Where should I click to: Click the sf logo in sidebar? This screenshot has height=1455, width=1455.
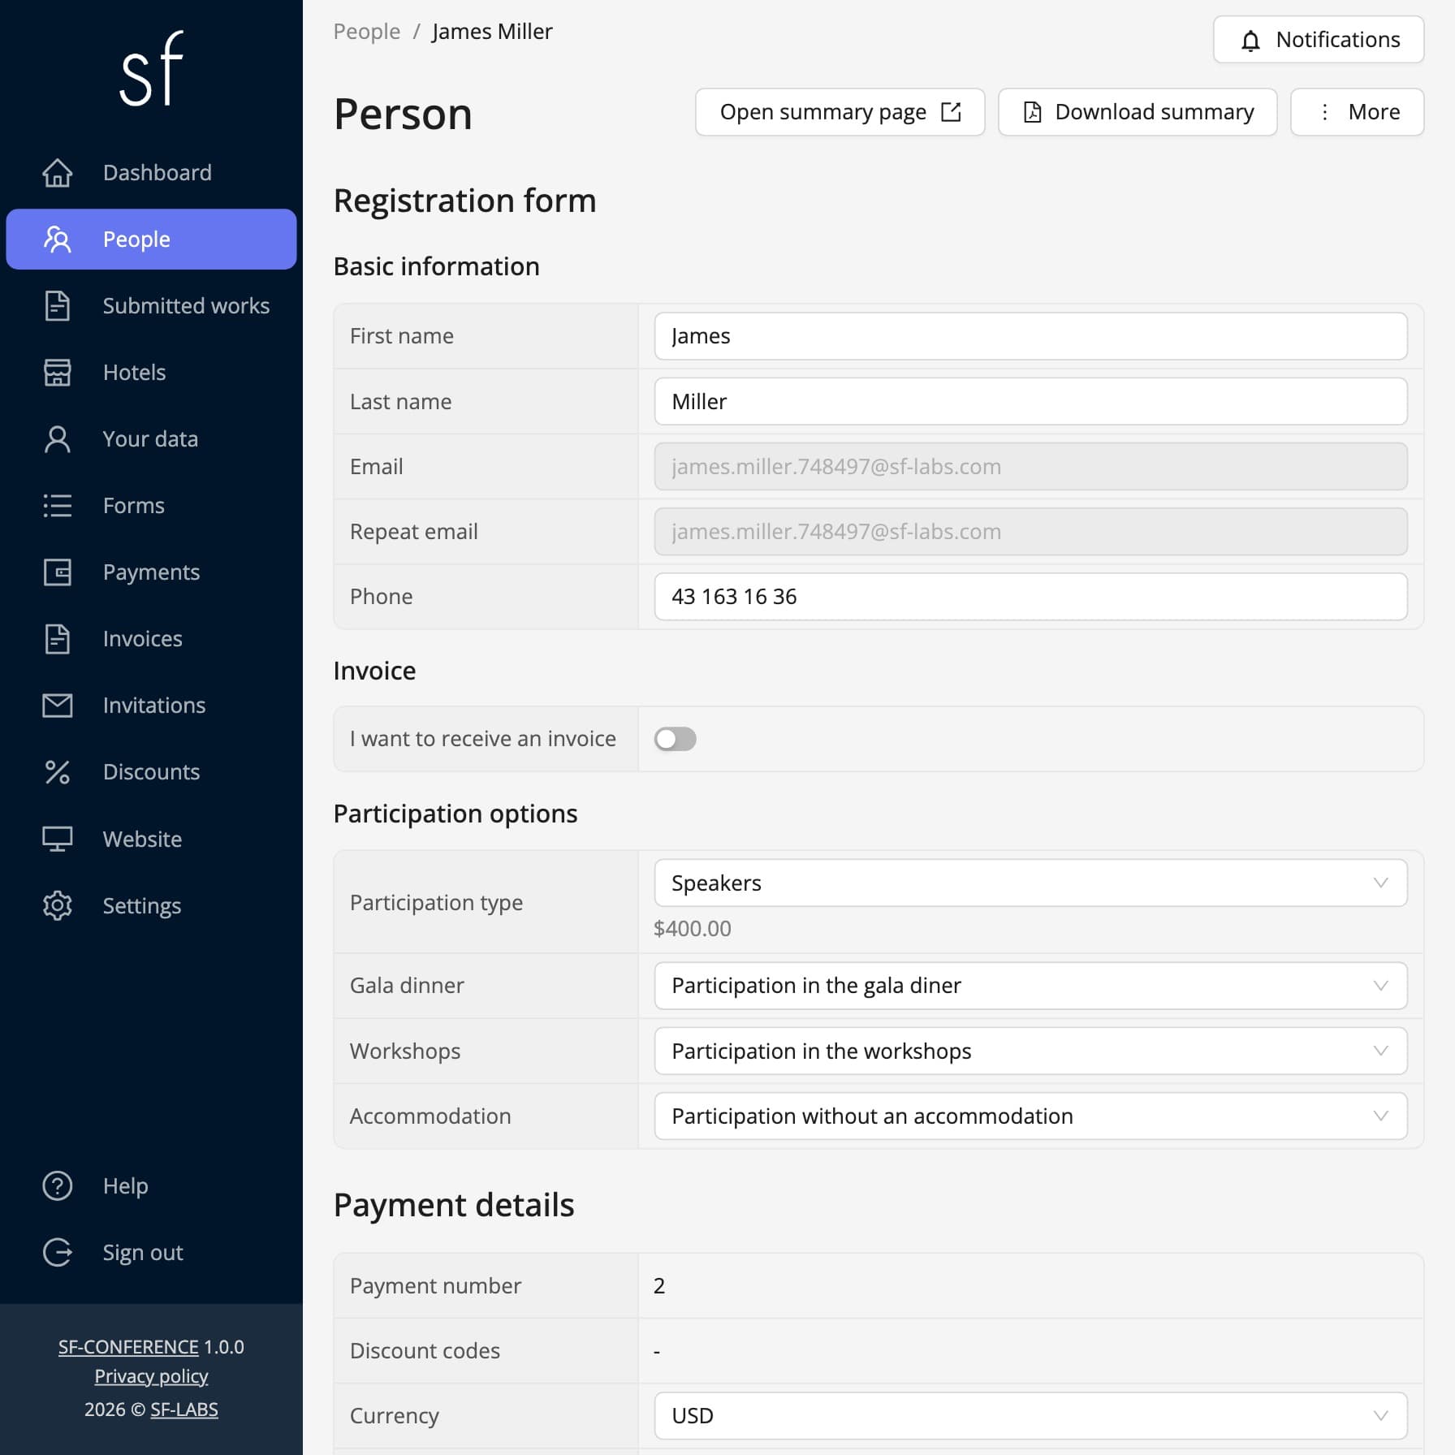[151, 68]
